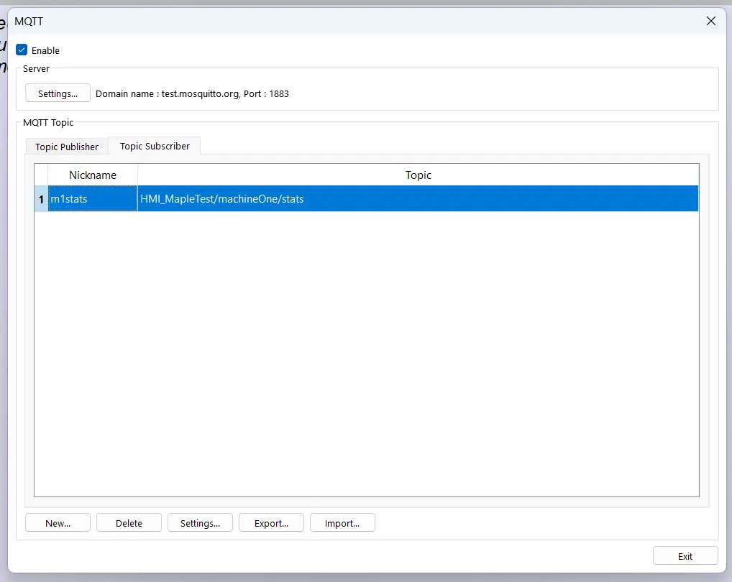Image resolution: width=732 pixels, height=582 pixels.
Task: Export the topic list
Action: tap(271, 522)
